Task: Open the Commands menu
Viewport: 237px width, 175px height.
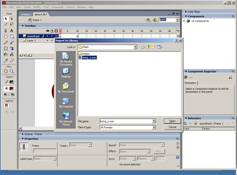Action: click(57, 7)
